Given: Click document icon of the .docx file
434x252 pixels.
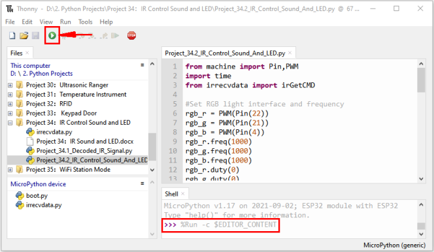Looking at the screenshot, I should 30,142.
